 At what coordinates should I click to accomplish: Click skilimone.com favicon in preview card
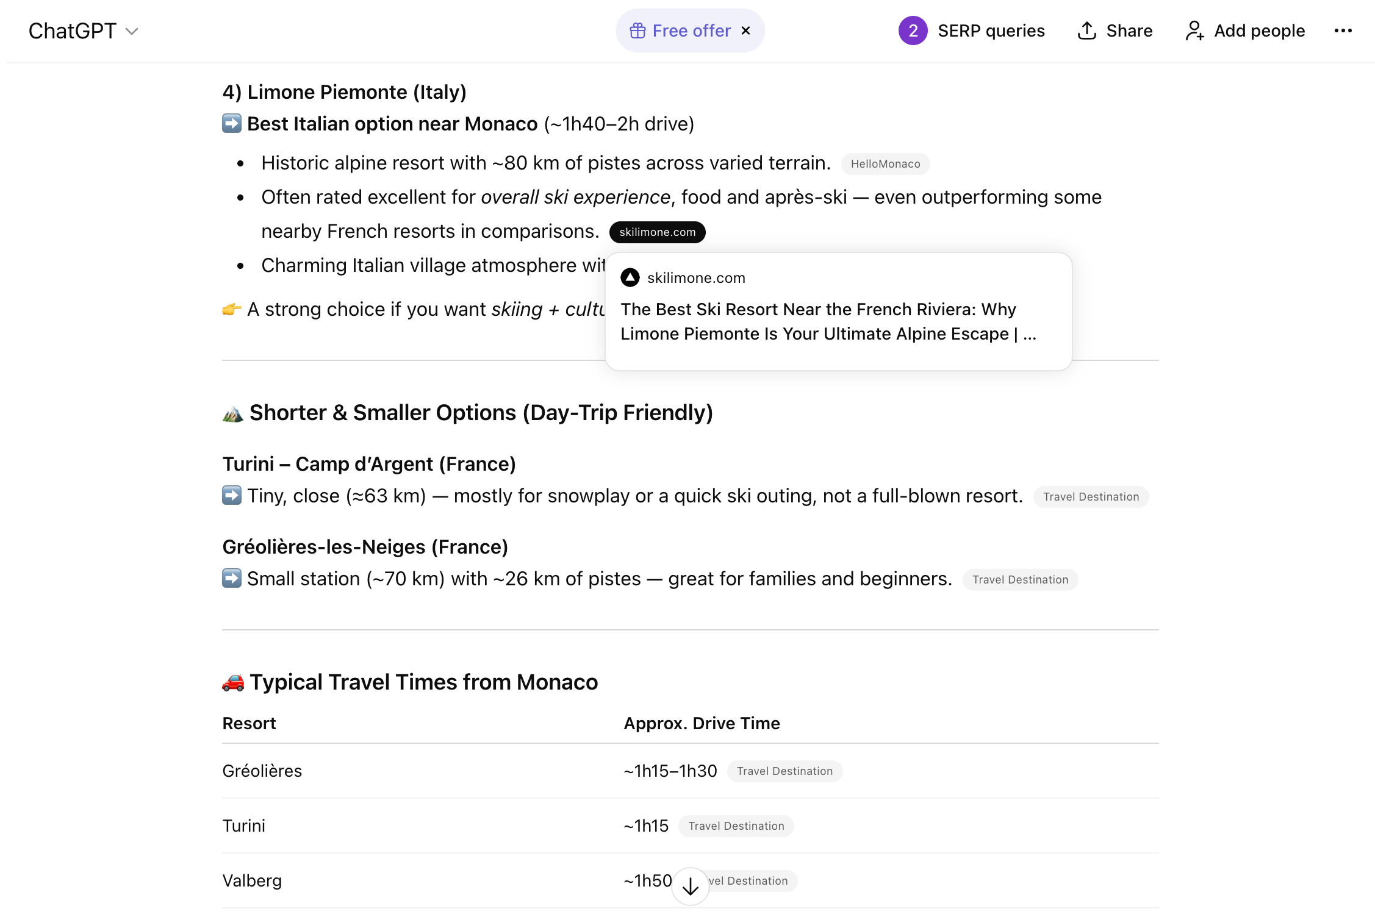pos(630,278)
